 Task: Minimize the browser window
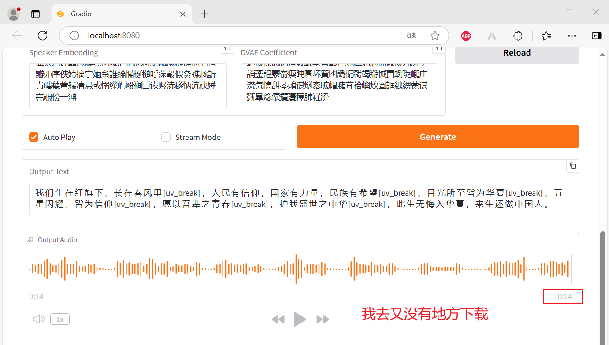click(x=542, y=12)
